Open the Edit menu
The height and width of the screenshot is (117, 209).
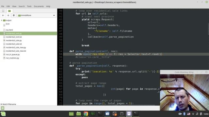pyautogui.click(x=8, y=6)
